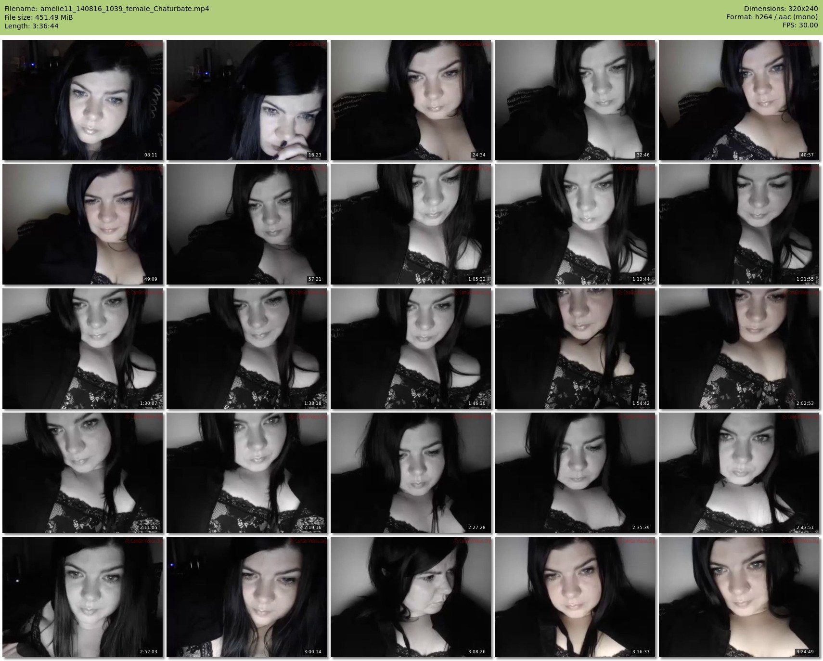Choose the thumbnail stamped 2:35:39

point(575,473)
